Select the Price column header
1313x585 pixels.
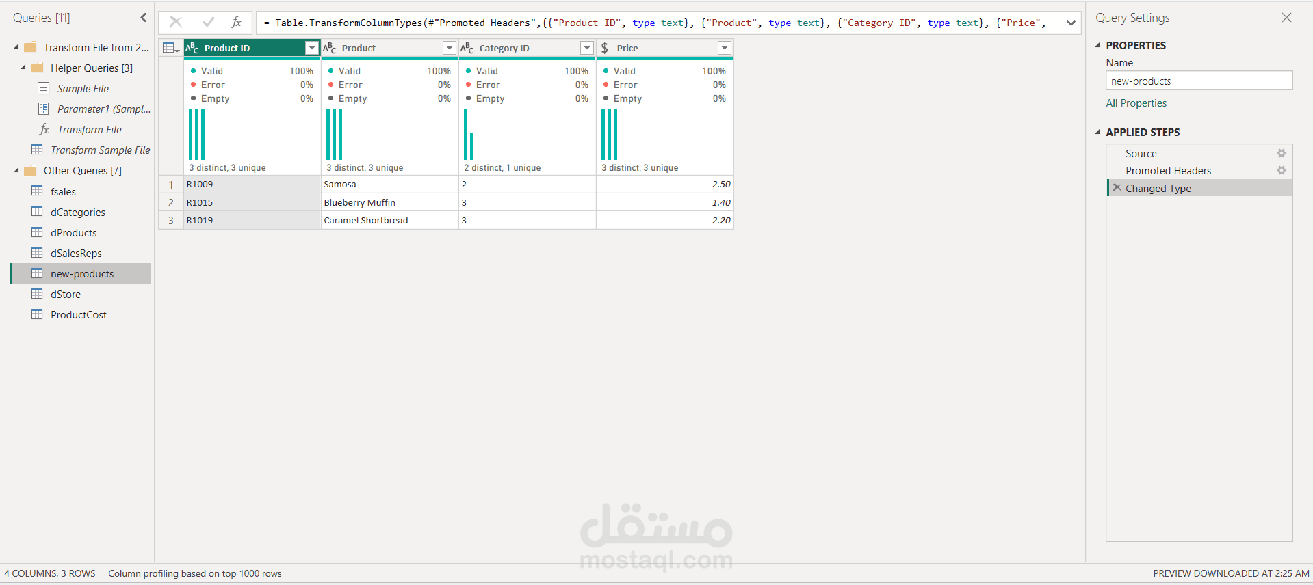665,48
